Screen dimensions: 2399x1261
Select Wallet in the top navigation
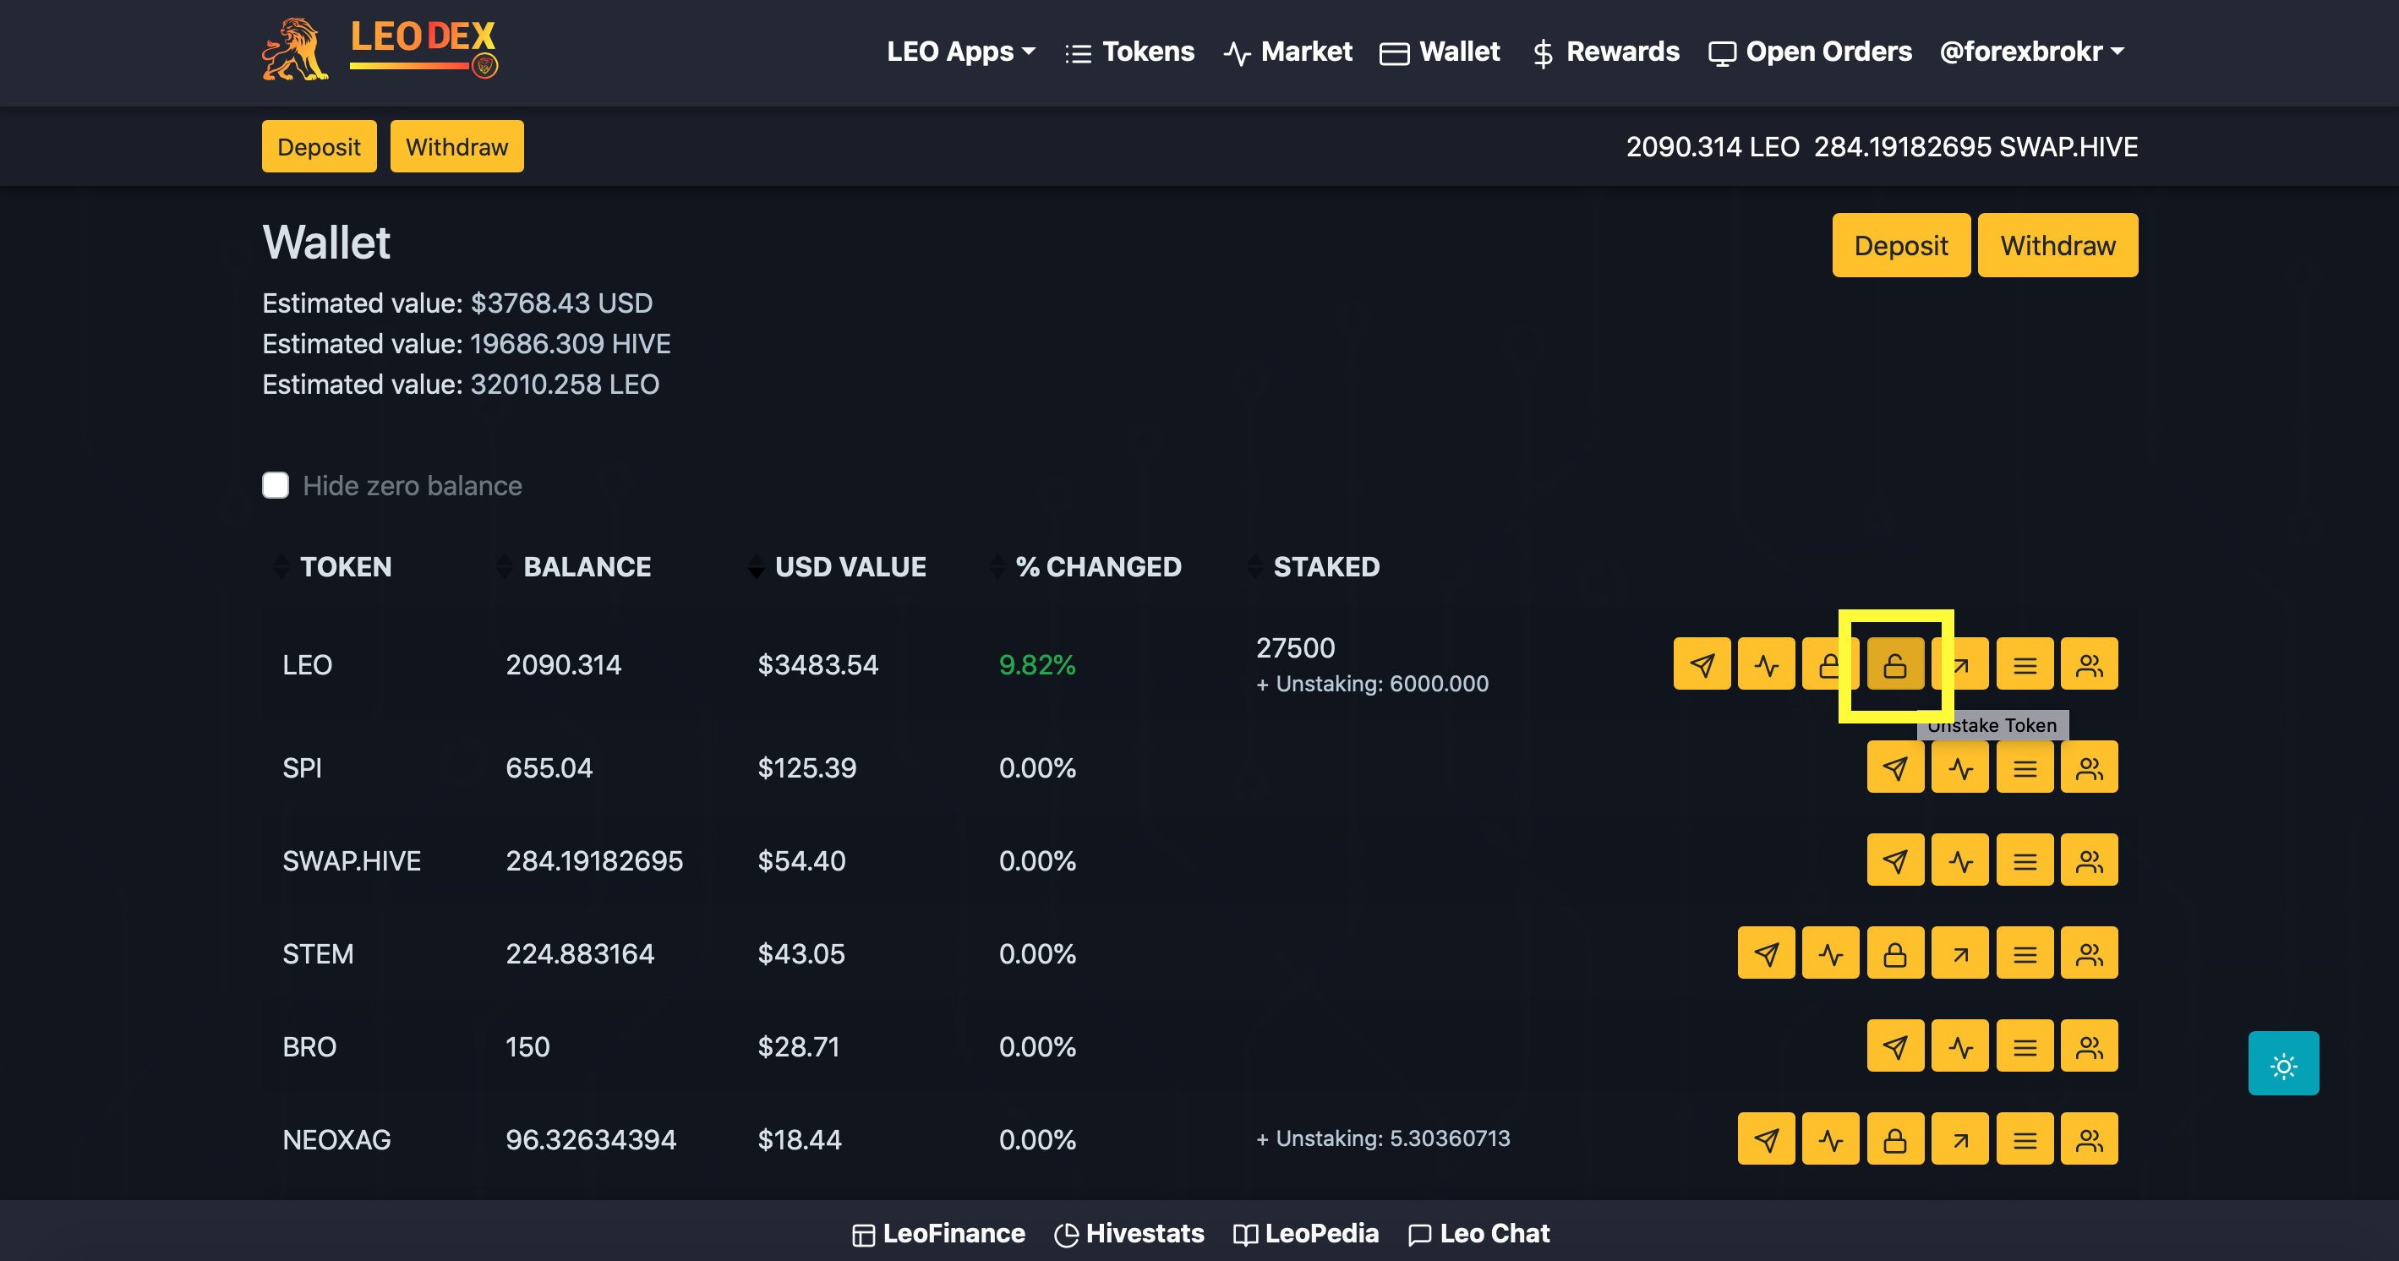pos(1440,52)
